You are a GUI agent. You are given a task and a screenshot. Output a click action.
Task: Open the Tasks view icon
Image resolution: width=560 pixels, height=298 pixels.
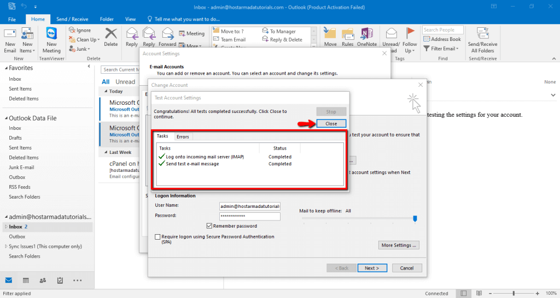[60, 281]
